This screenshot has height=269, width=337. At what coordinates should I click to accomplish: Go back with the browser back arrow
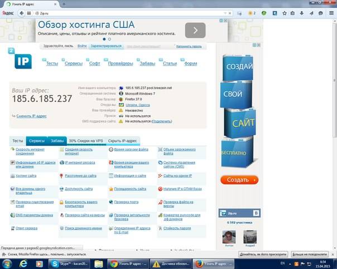[x=22, y=13]
